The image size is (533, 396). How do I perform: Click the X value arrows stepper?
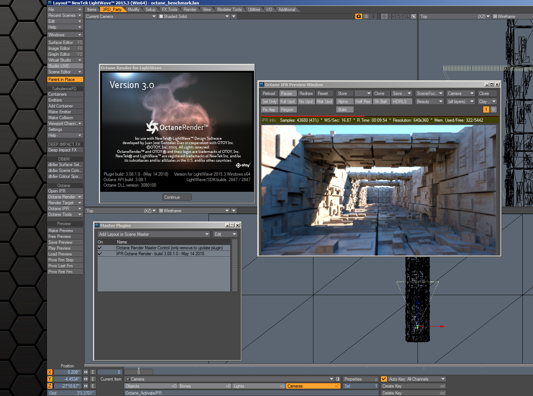coord(86,372)
